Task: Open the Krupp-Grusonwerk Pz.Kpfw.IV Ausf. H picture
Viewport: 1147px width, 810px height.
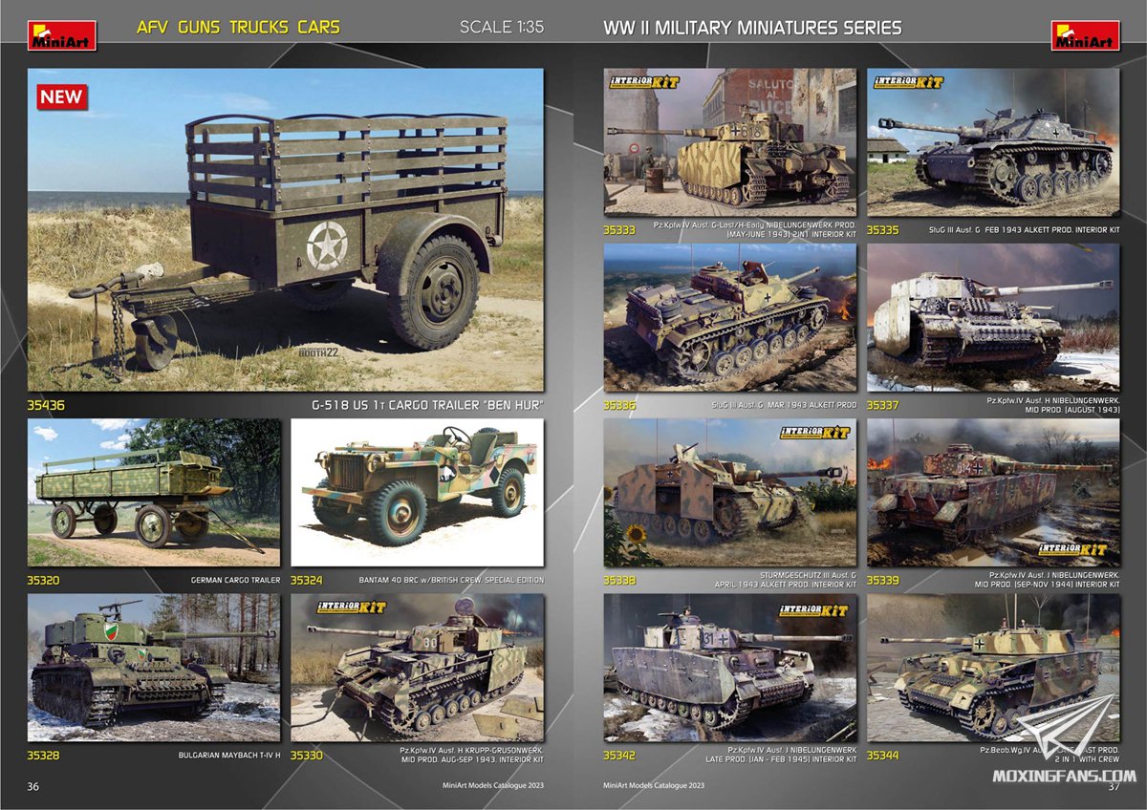Action: pos(418,668)
